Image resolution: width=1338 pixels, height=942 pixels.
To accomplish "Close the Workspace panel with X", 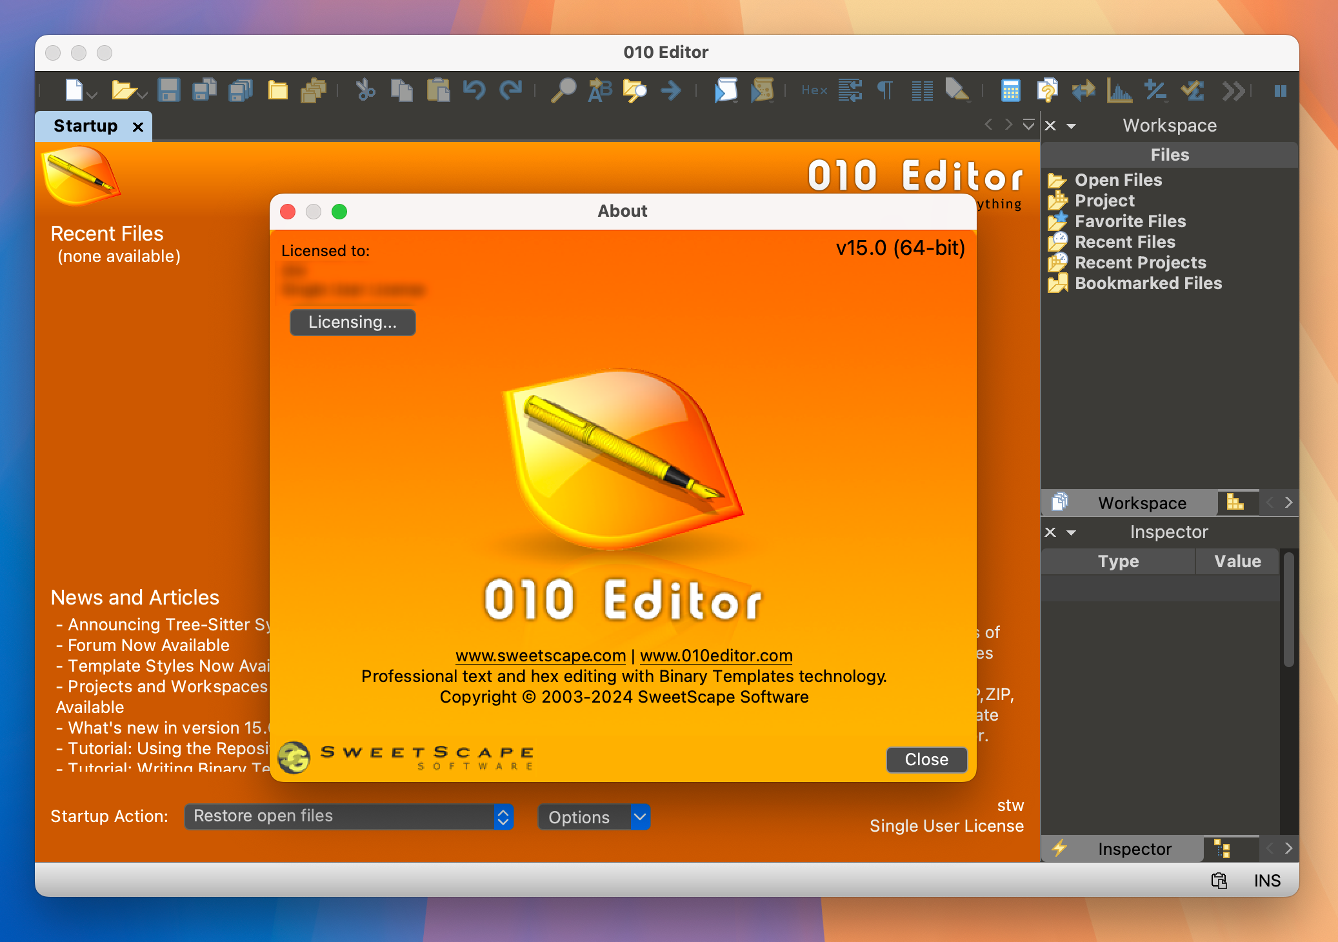I will (x=1050, y=126).
